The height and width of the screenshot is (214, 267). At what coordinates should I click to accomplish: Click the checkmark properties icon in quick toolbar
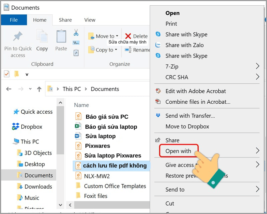7,74
